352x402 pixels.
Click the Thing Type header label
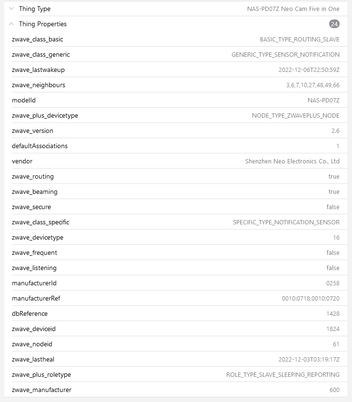35,9
